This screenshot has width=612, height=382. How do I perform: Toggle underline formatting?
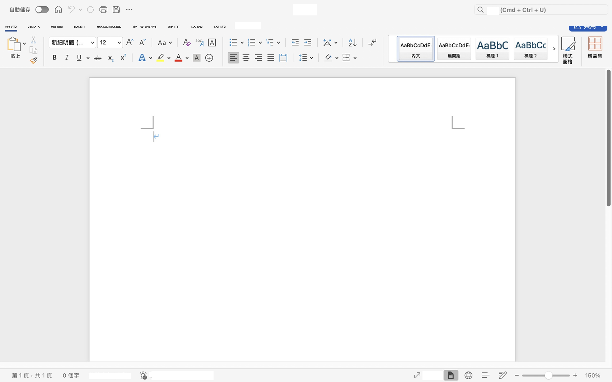click(79, 58)
